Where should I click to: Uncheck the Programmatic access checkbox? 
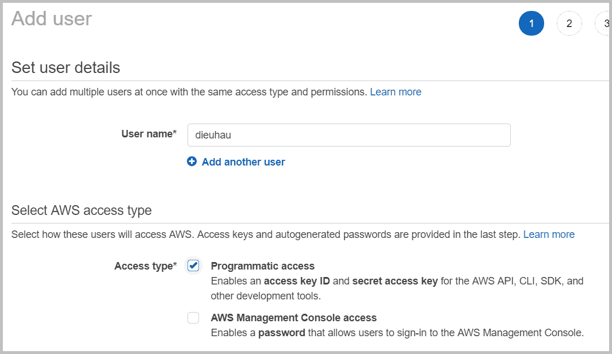[x=193, y=265]
